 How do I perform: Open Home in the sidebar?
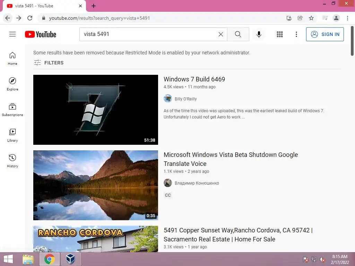point(12,59)
